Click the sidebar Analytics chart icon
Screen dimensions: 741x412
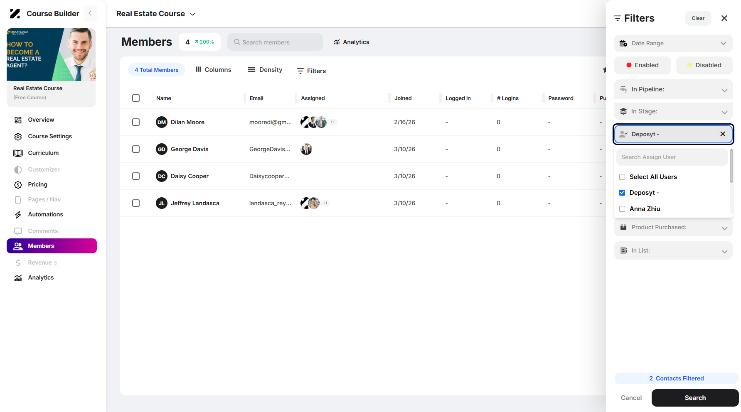coord(18,278)
